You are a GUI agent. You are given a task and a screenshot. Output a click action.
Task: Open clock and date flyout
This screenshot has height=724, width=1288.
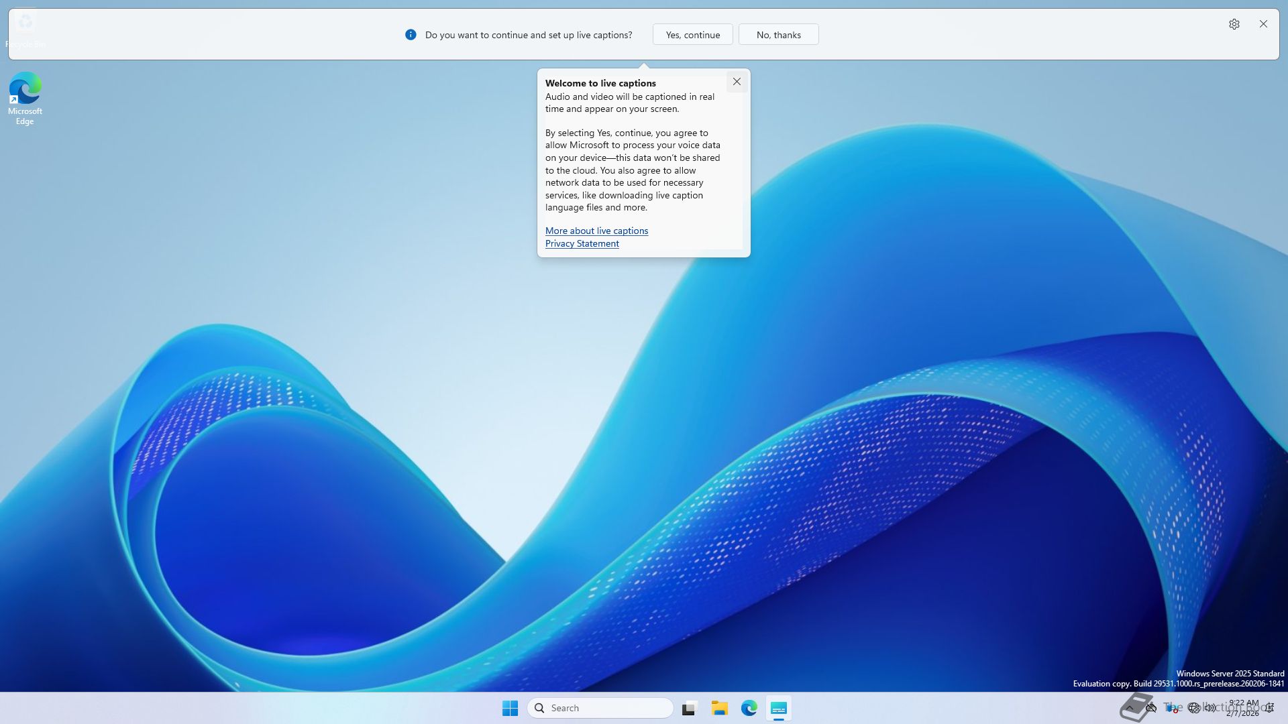point(1243,708)
